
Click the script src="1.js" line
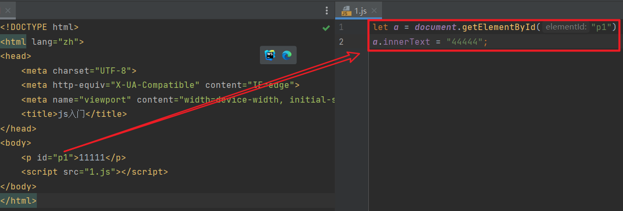[x=95, y=172]
